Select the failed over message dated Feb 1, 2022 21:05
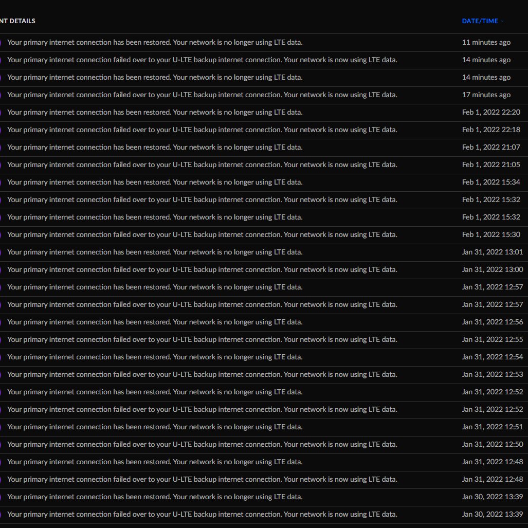This screenshot has width=528, height=528. pos(202,165)
